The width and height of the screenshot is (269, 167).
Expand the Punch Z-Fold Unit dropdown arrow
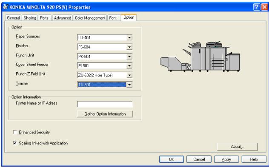pyautogui.click(x=129, y=75)
